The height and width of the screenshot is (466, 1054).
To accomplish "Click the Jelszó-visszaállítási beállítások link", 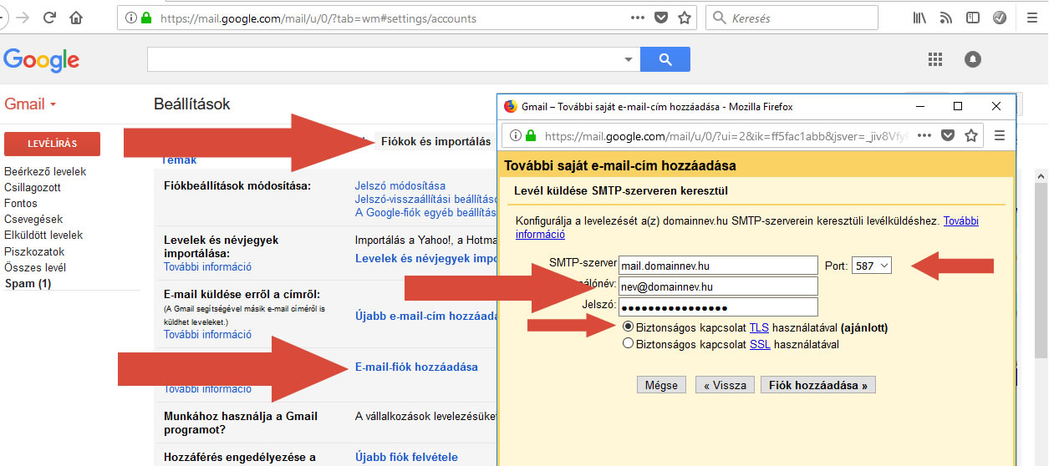I will coord(426,199).
